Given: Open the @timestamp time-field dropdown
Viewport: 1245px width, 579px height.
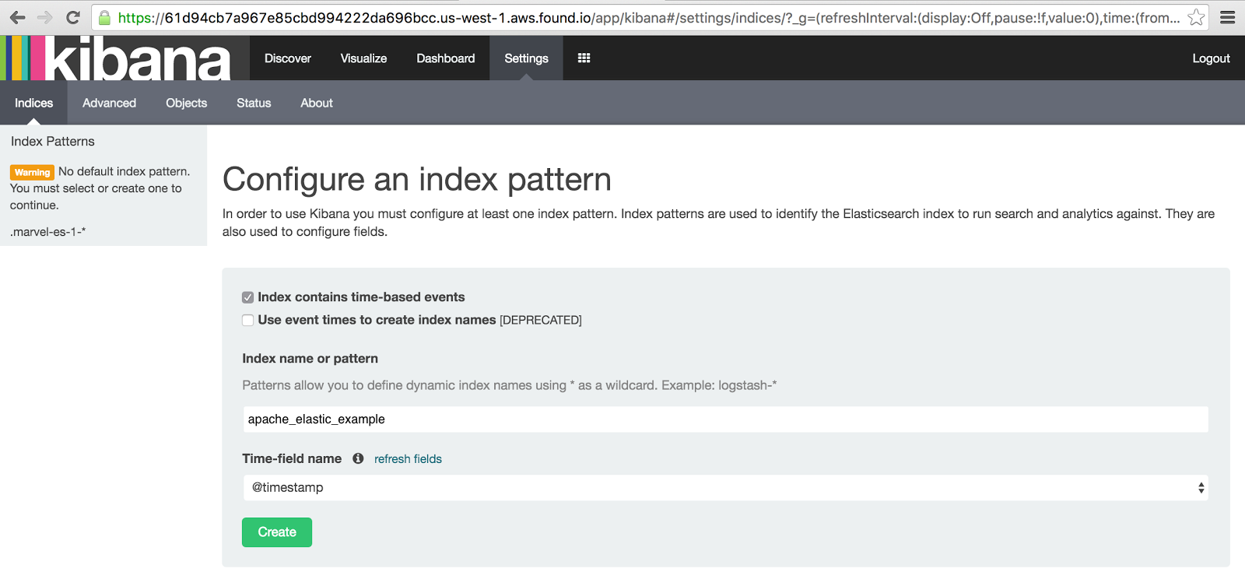Looking at the screenshot, I should coord(725,488).
